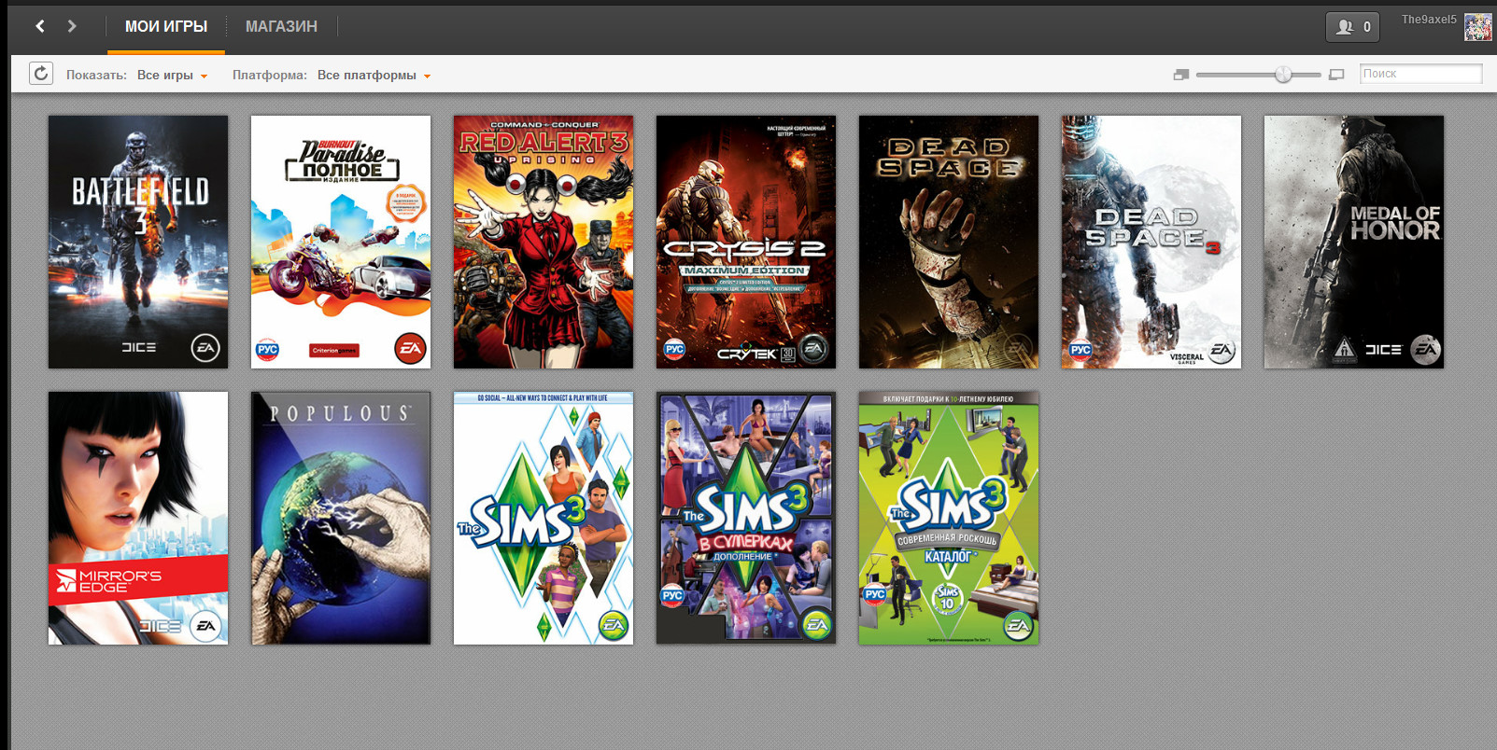1497x750 pixels.
Task: Open the friends list button
Action: 1352,27
